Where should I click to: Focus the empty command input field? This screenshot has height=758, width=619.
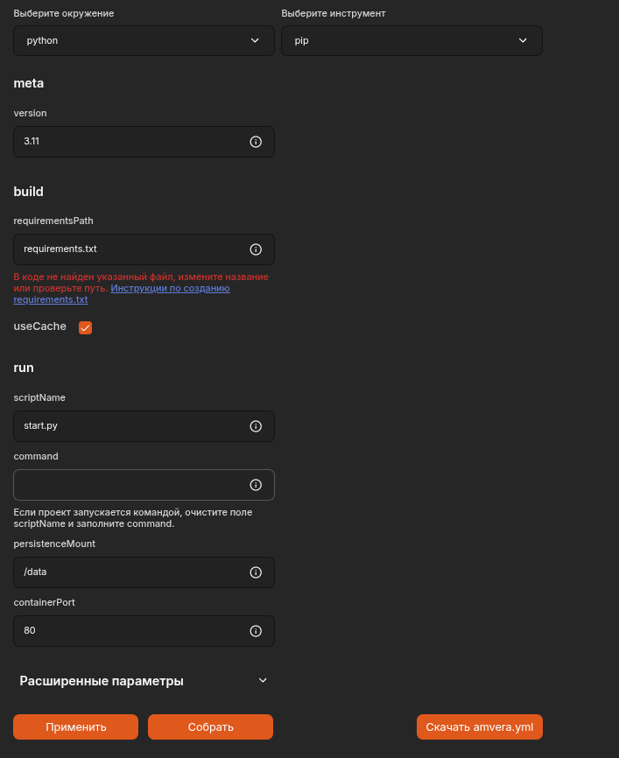[144, 485]
